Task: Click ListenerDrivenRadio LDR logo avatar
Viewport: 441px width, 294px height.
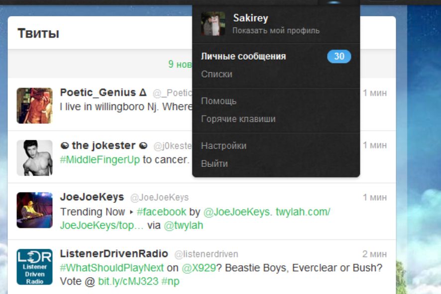Action: pos(35,267)
